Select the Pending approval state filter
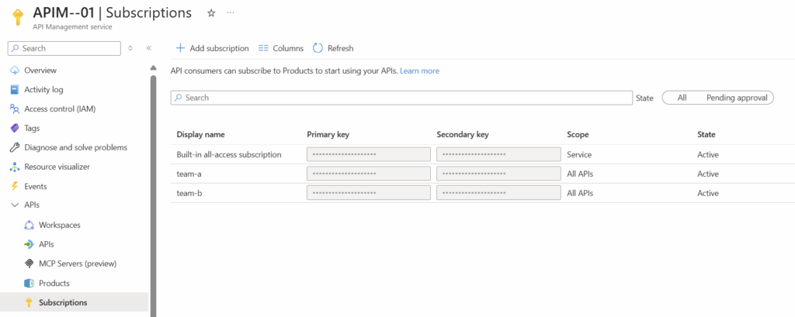The height and width of the screenshot is (317, 795). pos(737,98)
